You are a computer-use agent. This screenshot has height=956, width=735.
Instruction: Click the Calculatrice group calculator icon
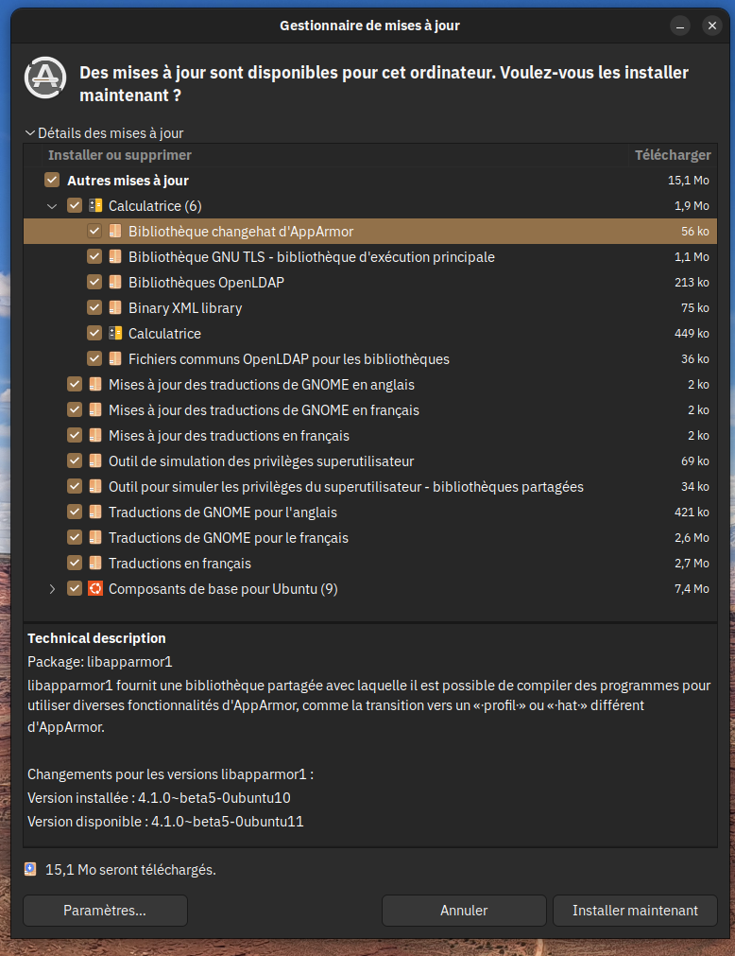(94, 206)
